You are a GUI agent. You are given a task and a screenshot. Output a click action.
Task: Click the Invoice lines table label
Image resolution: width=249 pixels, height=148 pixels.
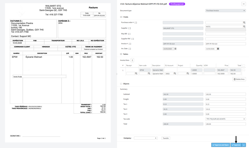click(x=125, y=60)
